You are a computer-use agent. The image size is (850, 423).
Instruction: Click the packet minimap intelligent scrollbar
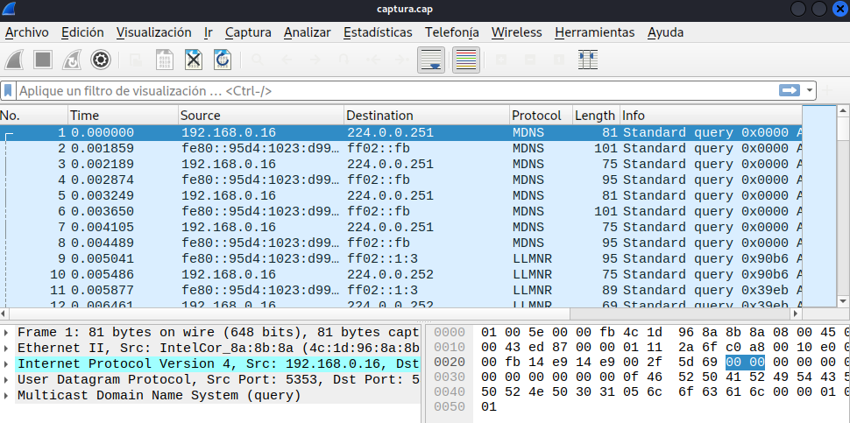coord(819,207)
